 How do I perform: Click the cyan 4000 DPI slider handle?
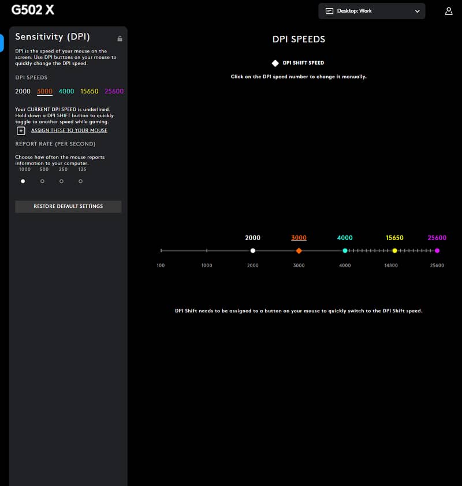[345, 251]
